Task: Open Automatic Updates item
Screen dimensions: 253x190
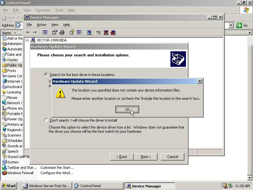Action: point(12,49)
